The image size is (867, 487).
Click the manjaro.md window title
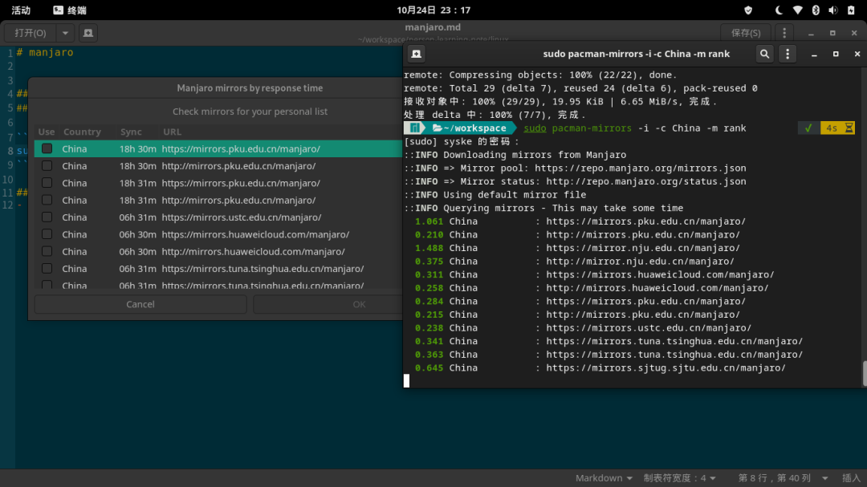coord(433,27)
